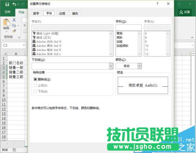Open the clipboard group launcher icon
The height and width of the screenshot is (153, 196).
coord(19,37)
